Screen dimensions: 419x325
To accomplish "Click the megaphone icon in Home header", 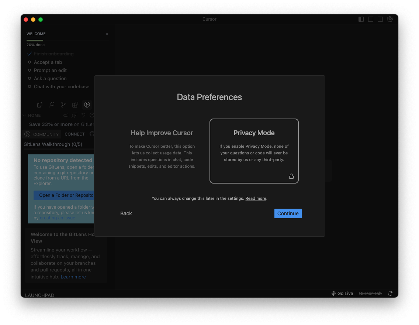I will [66, 115].
